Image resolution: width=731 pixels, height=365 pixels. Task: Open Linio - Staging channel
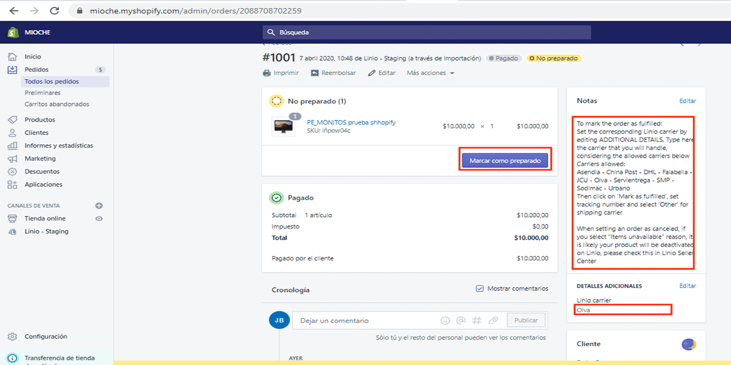click(x=46, y=232)
